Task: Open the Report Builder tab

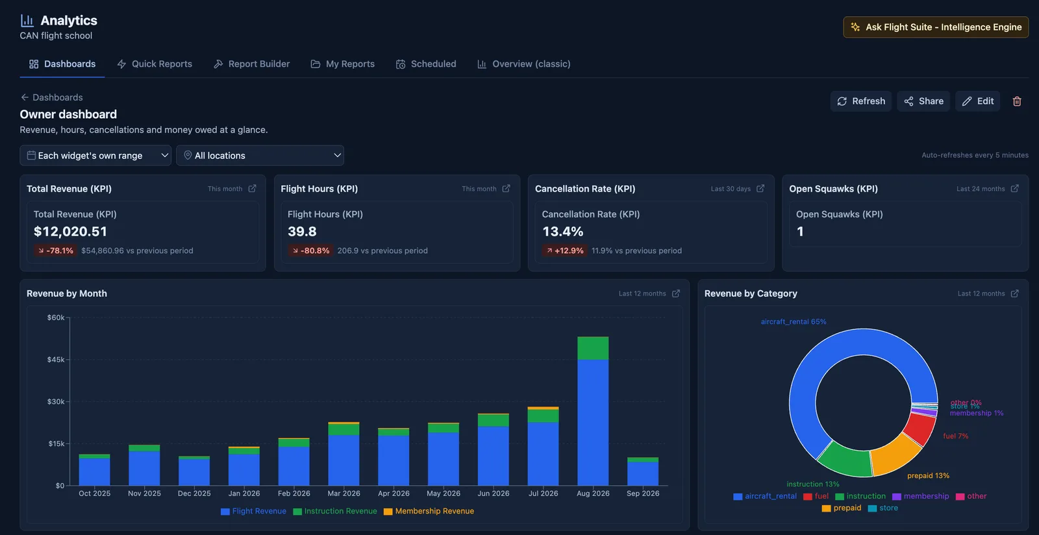Action: [x=251, y=64]
